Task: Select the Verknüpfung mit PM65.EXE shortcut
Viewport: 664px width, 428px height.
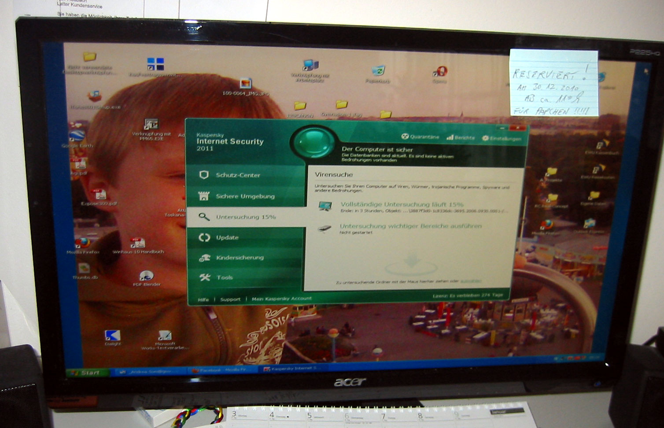Action: (x=151, y=129)
